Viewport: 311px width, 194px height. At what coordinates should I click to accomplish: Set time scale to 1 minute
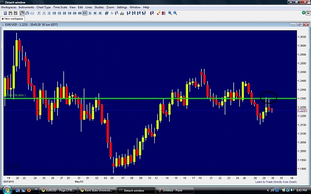coord(44,13)
